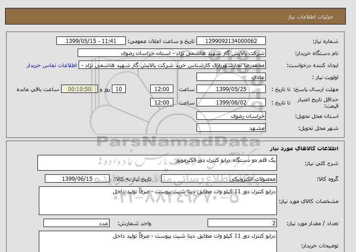Viewport: 356px width, 252px height.
Task: Click the اطلاعات کالاهای مورد نیاز section heading
Action: [x=304, y=148]
